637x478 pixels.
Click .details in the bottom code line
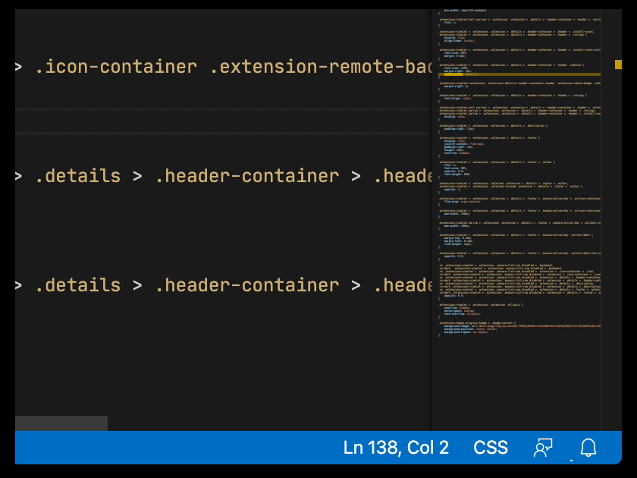coord(78,285)
